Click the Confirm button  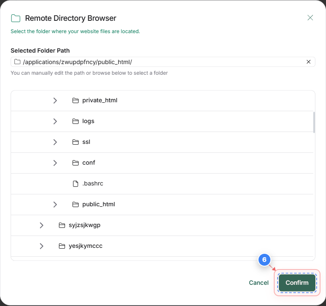pyautogui.click(x=297, y=283)
